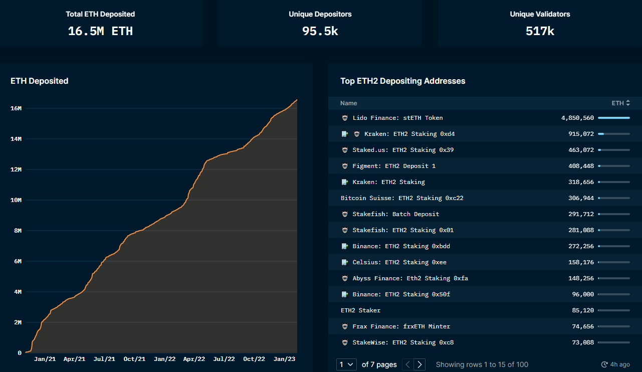This screenshot has width=642, height=372.
Task: Click the 408,448 value in Figment row
Action: point(581,166)
